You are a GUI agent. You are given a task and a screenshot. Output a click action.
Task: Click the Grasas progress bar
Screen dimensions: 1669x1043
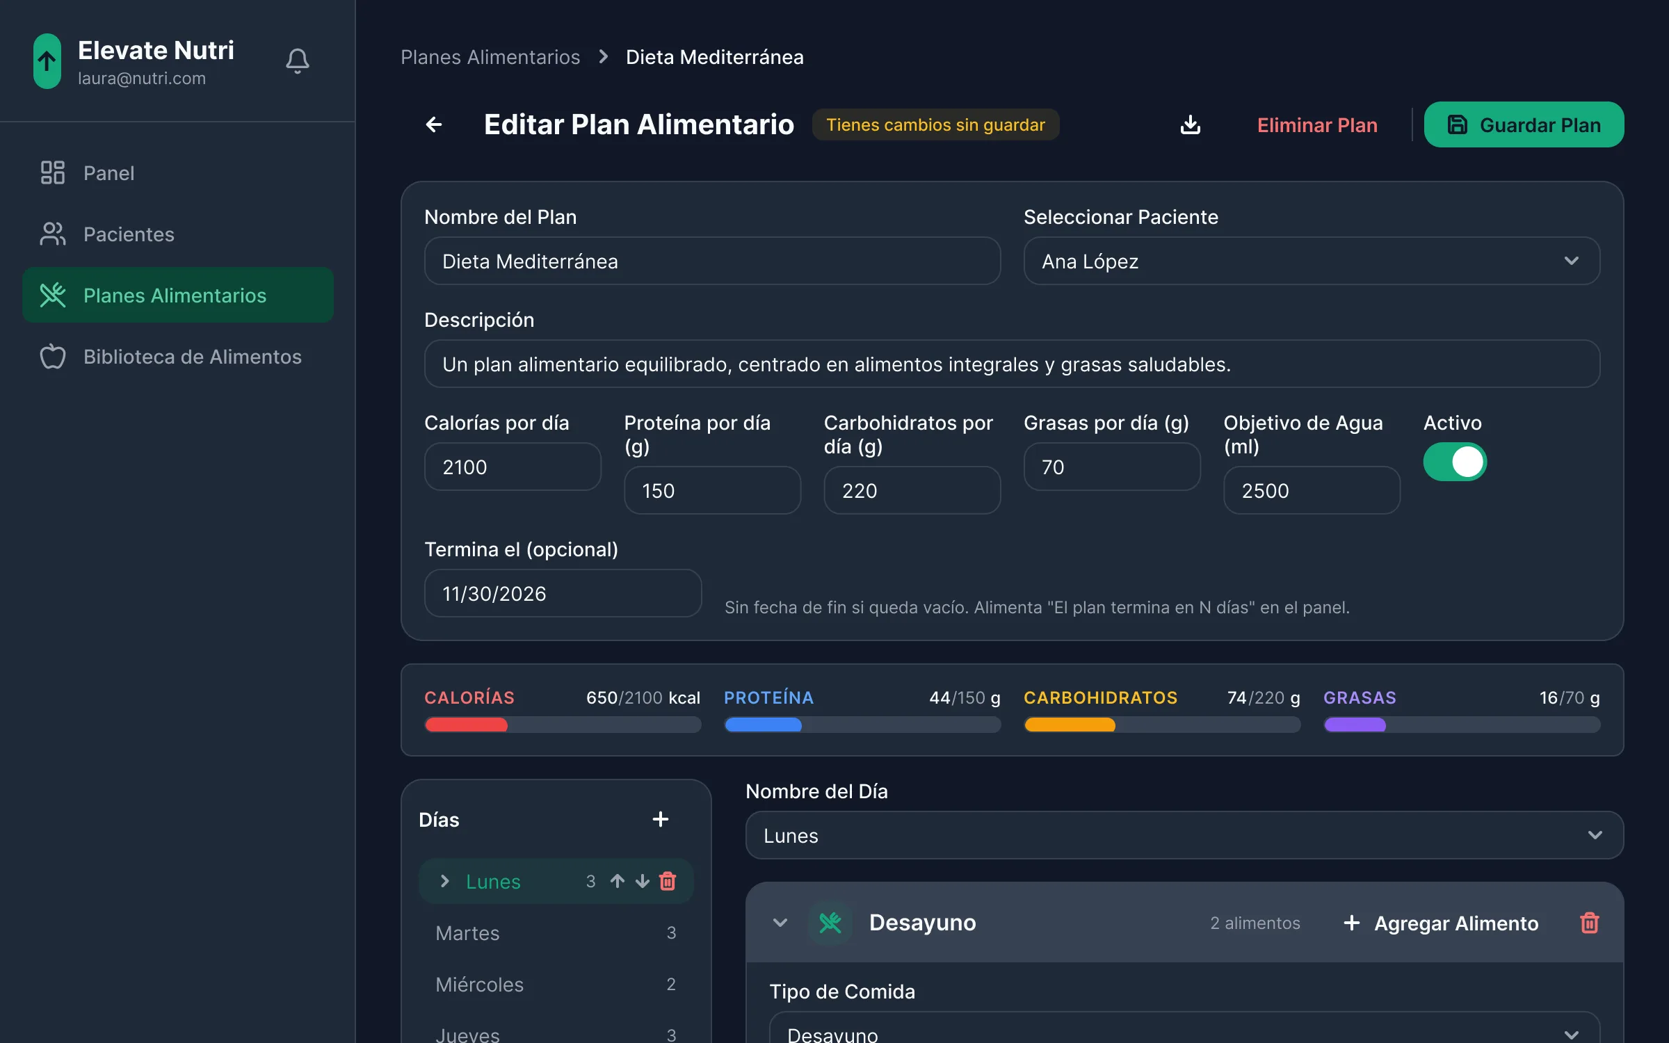pyautogui.click(x=1462, y=725)
